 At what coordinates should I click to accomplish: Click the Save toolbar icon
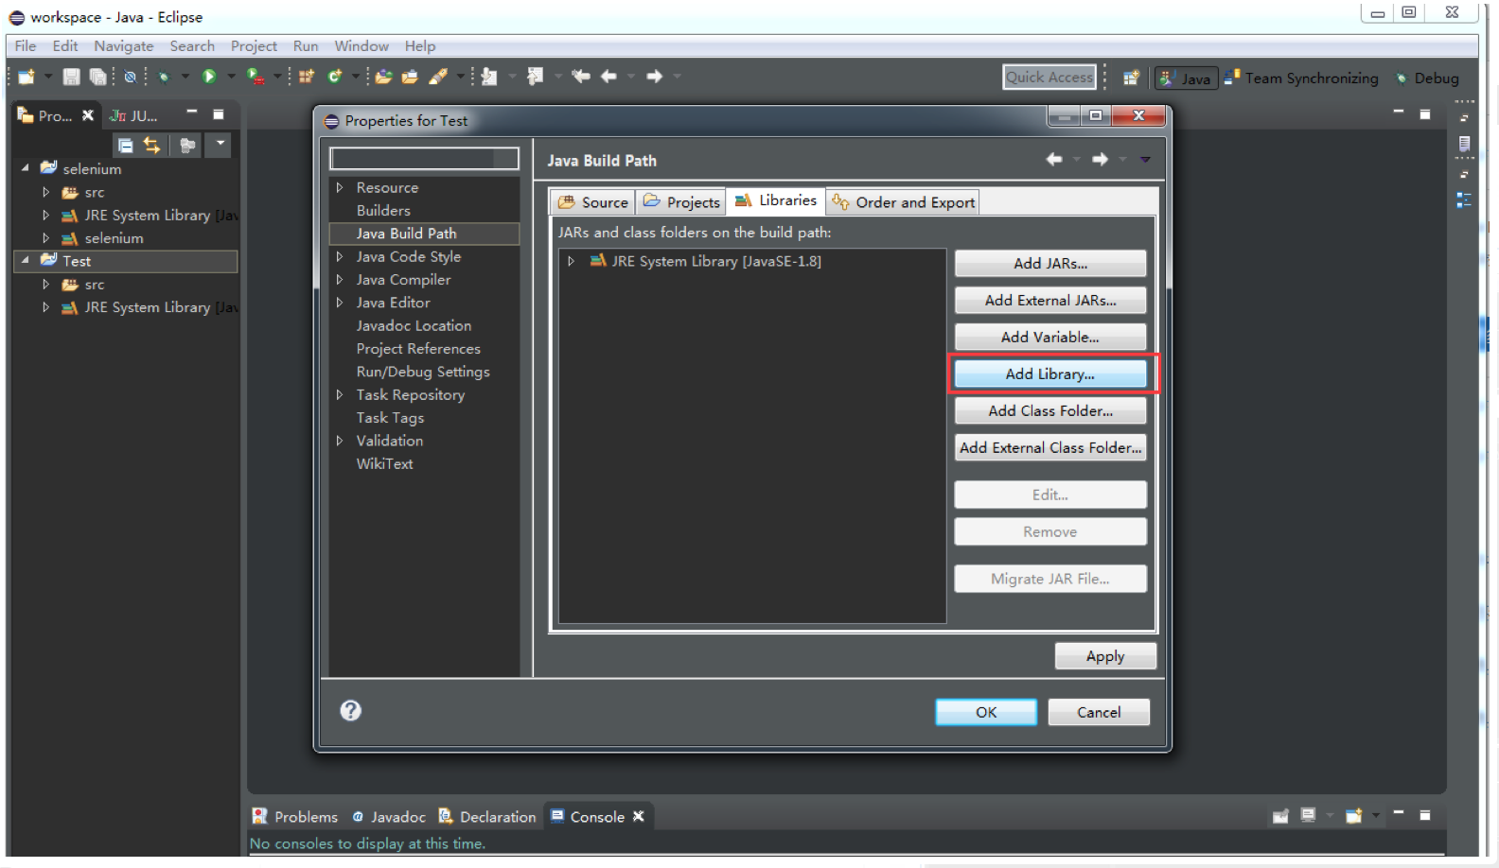point(71,77)
